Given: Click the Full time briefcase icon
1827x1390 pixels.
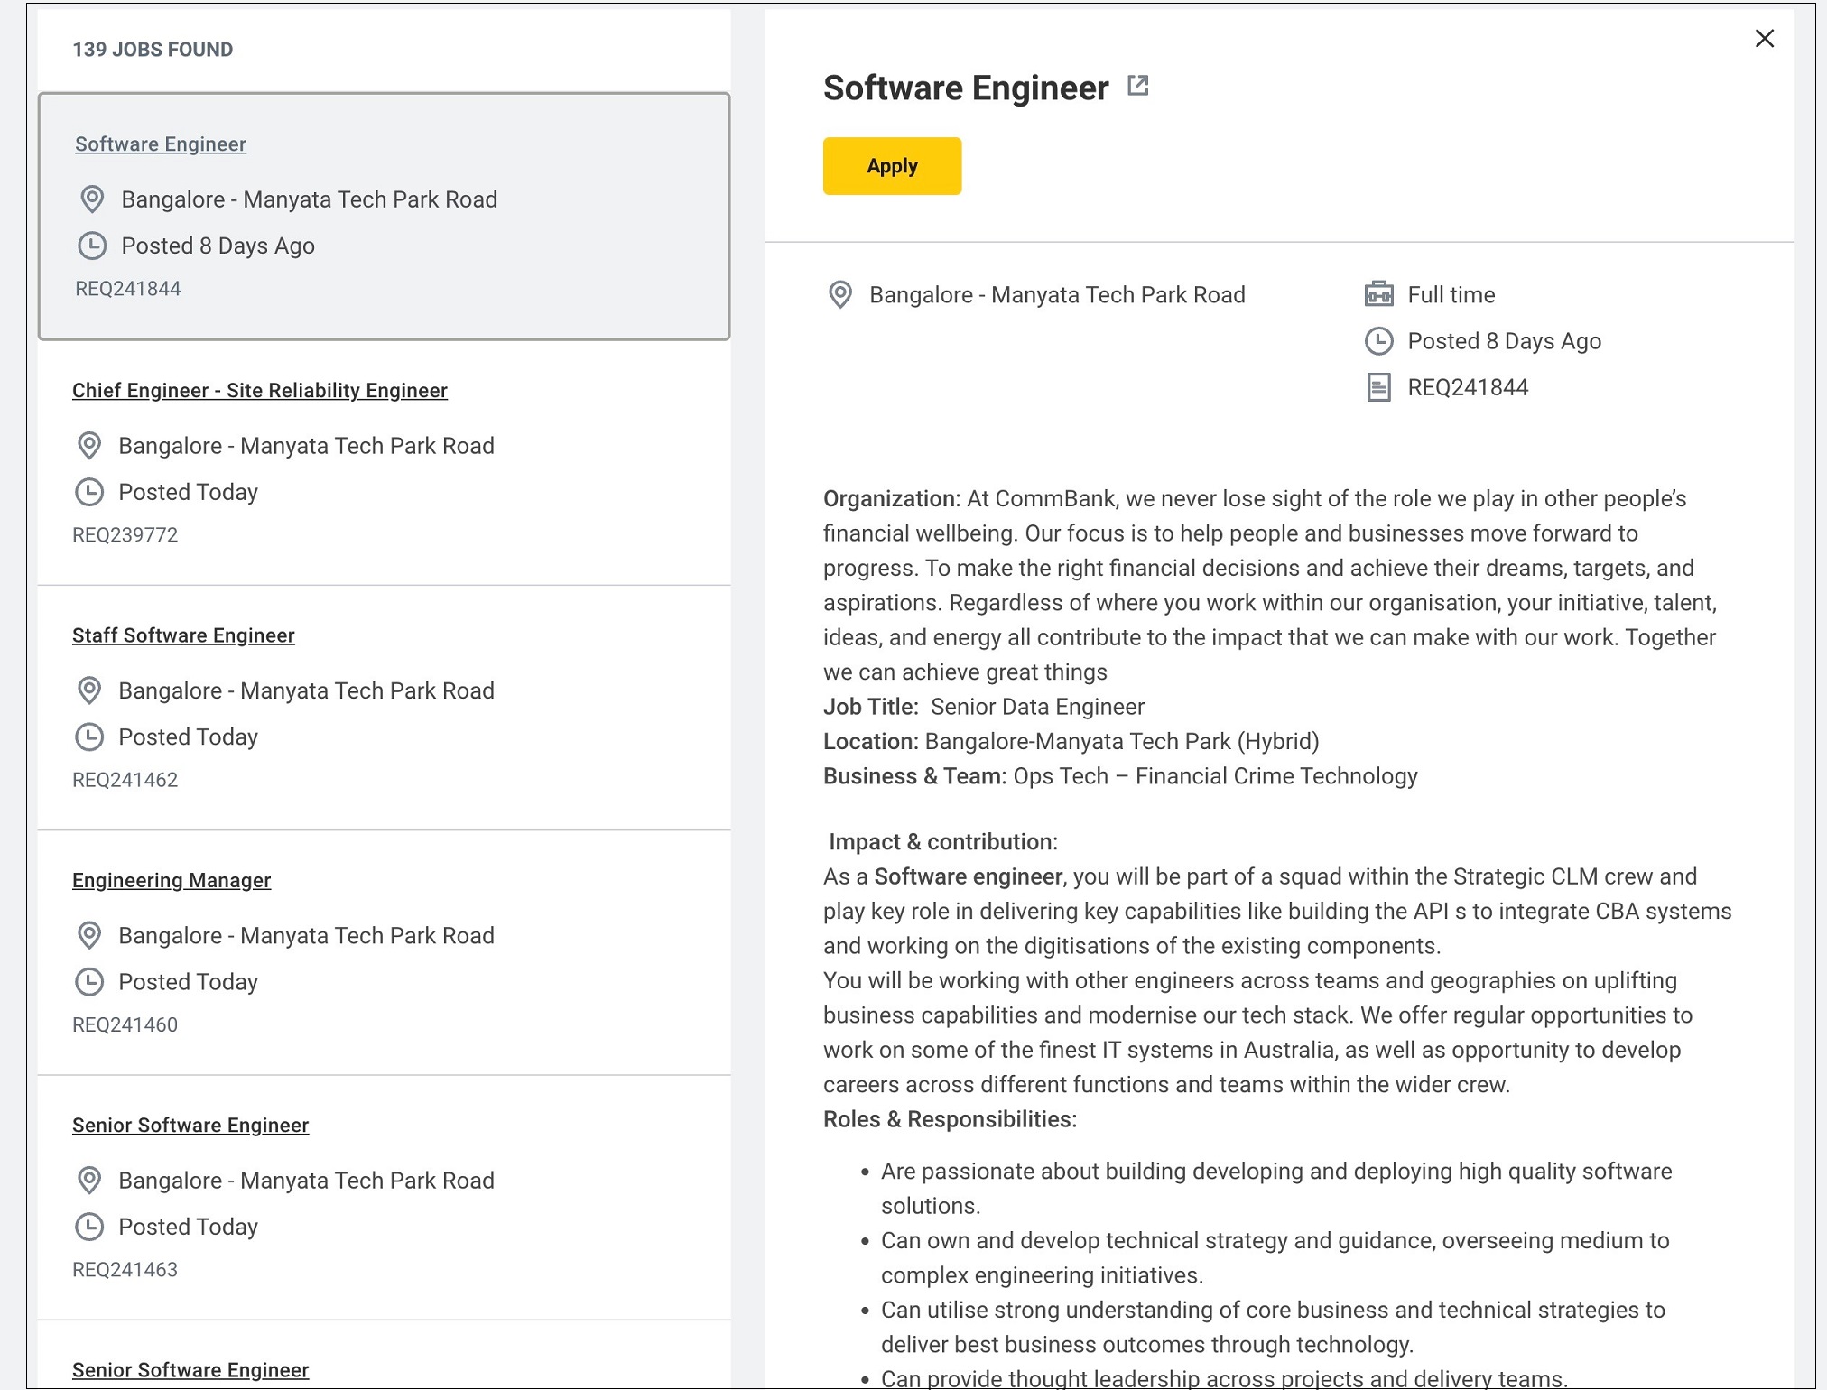Looking at the screenshot, I should click(1378, 295).
